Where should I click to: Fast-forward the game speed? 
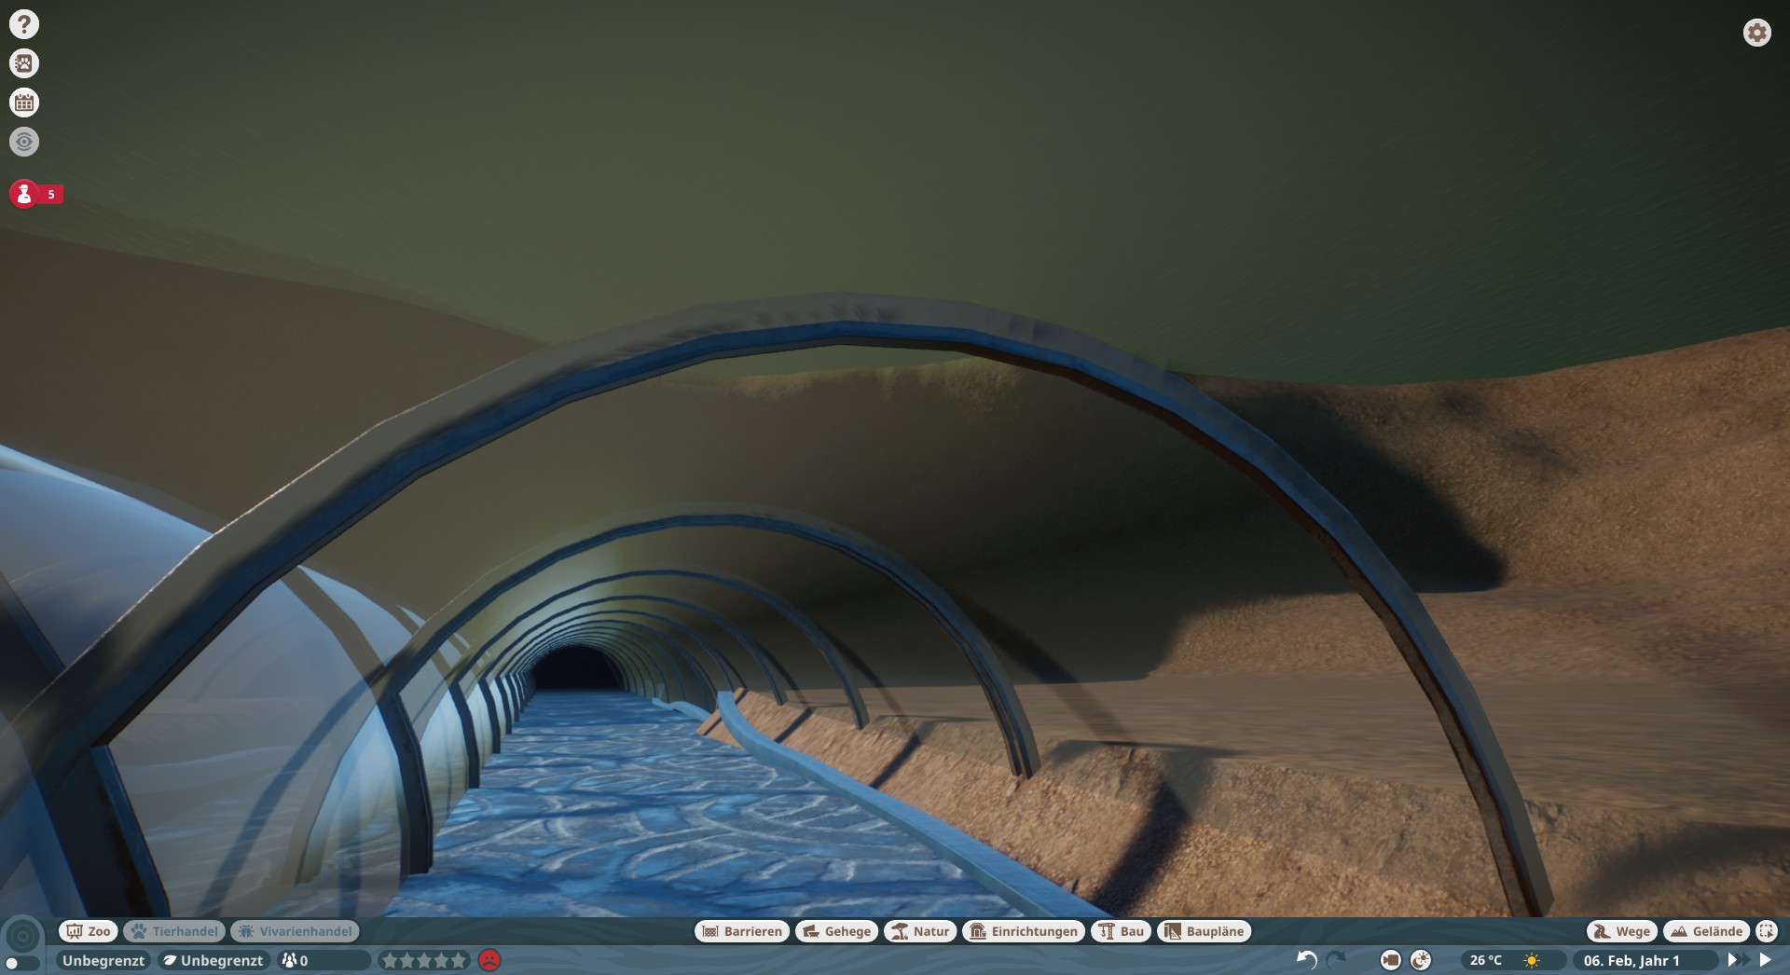click(1737, 960)
